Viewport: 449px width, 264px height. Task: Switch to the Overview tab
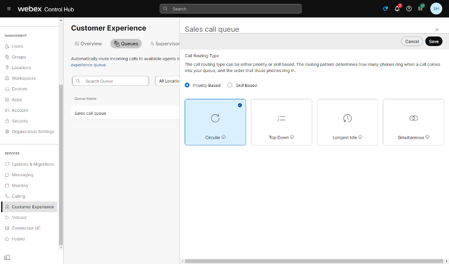coord(88,44)
